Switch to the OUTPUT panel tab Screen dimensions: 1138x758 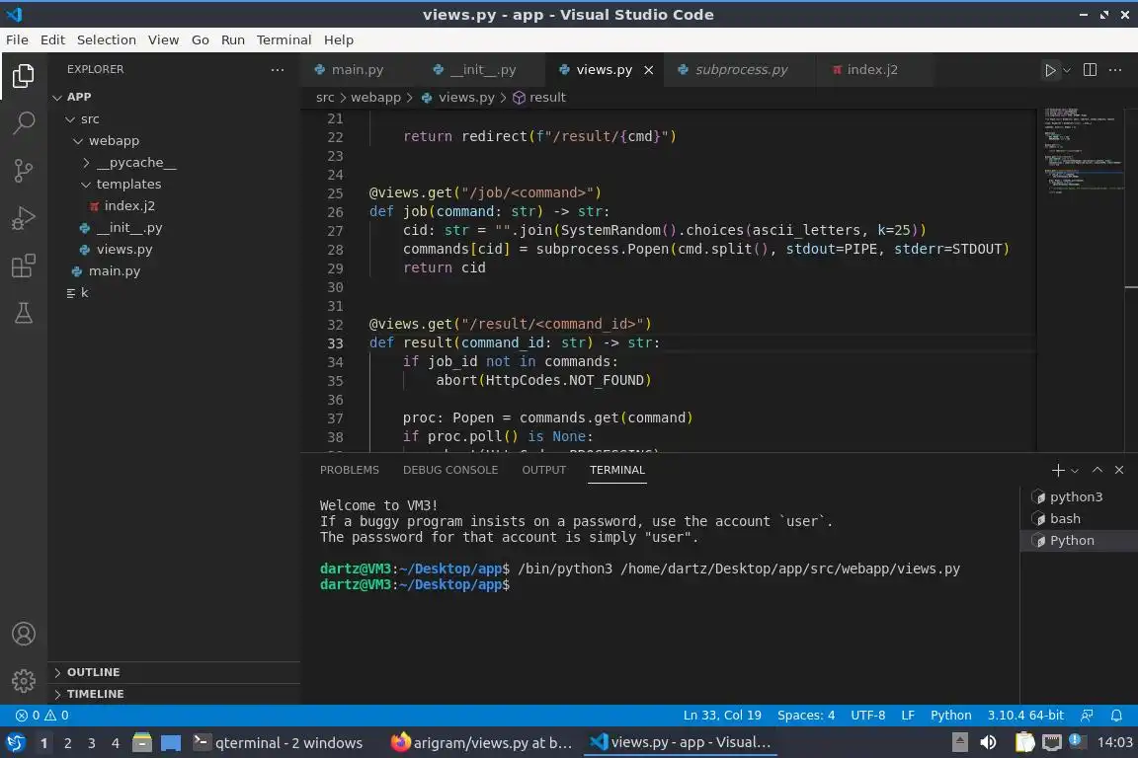coord(543,470)
